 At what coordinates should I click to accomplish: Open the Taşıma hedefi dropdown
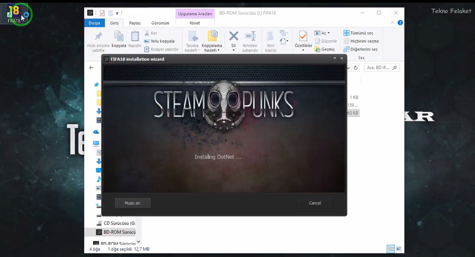click(x=192, y=48)
